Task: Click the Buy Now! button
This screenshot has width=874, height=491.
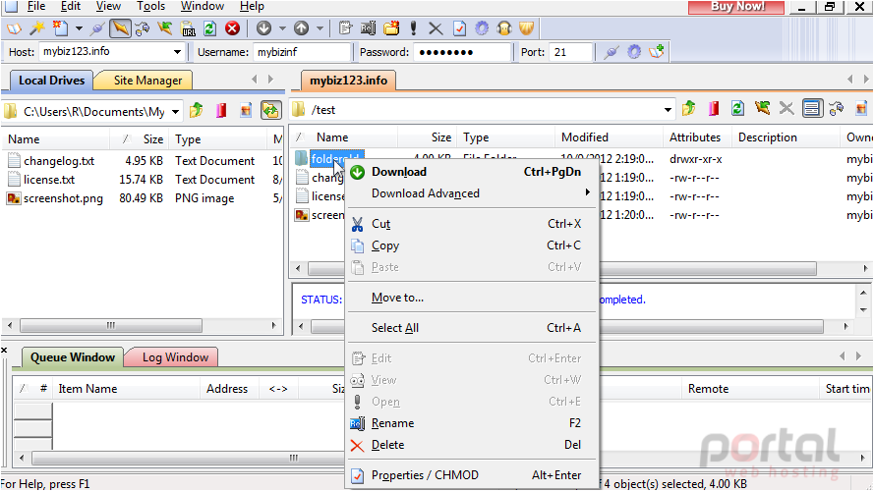Action: pyautogui.click(x=736, y=7)
